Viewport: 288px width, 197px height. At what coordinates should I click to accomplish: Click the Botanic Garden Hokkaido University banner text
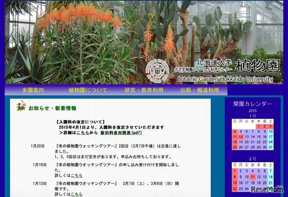pyautogui.click(x=225, y=79)
